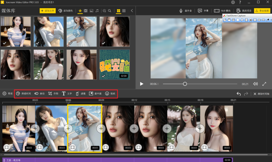Viewport: 272px width, 162px height.
Task: Open 移动 motion tool
Action: (x=39, y=94)
